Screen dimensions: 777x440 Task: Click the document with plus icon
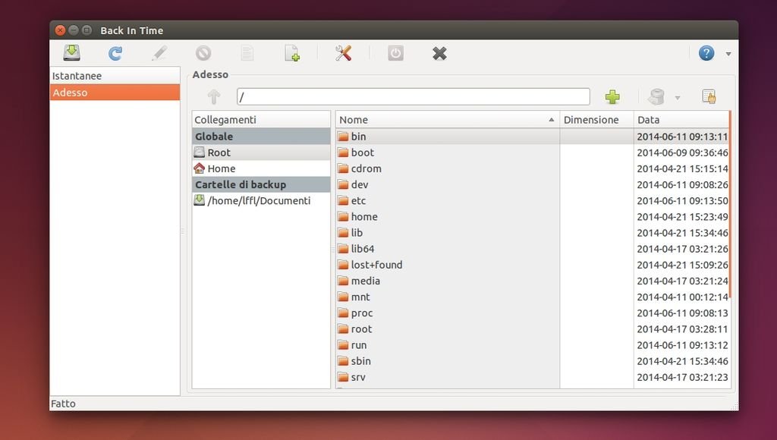(291, 53)
